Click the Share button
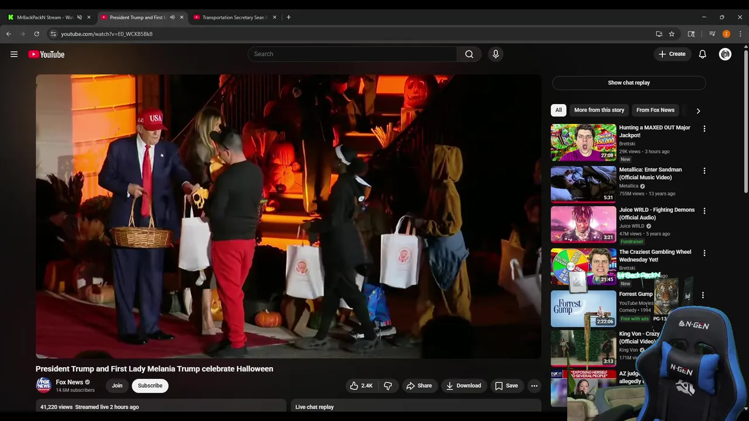This screenshot has height=421, width=749. coord(419,386)
